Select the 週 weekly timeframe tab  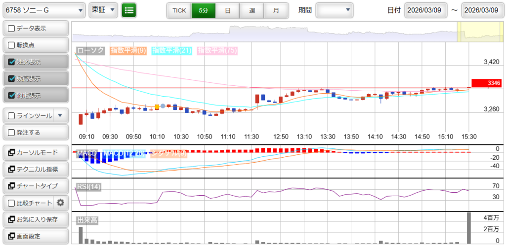[252, 10]
